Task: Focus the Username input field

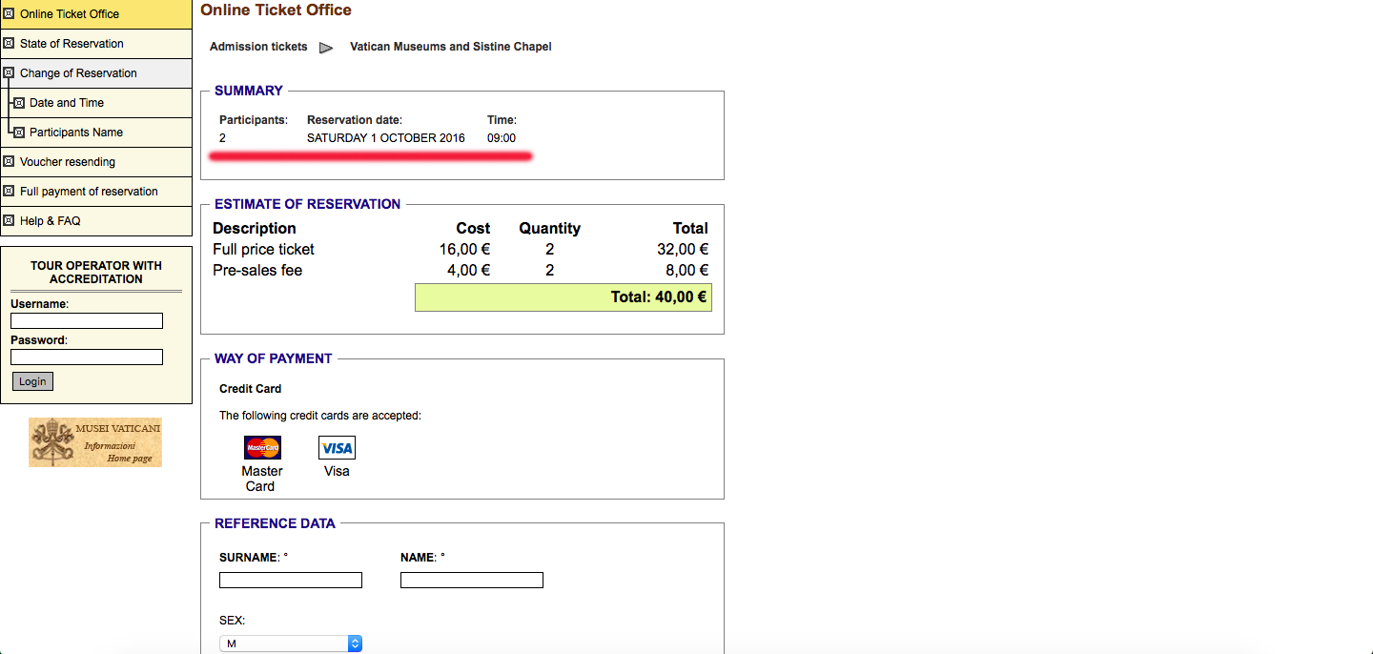Action: tap(87, 321)
